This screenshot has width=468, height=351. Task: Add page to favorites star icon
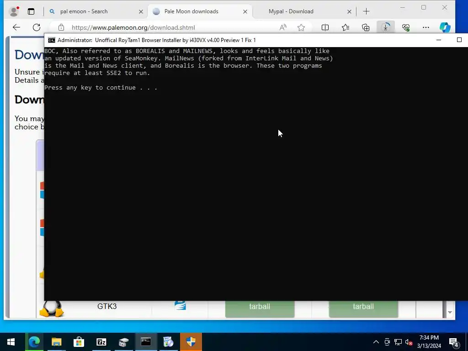(x=301, y=27)
